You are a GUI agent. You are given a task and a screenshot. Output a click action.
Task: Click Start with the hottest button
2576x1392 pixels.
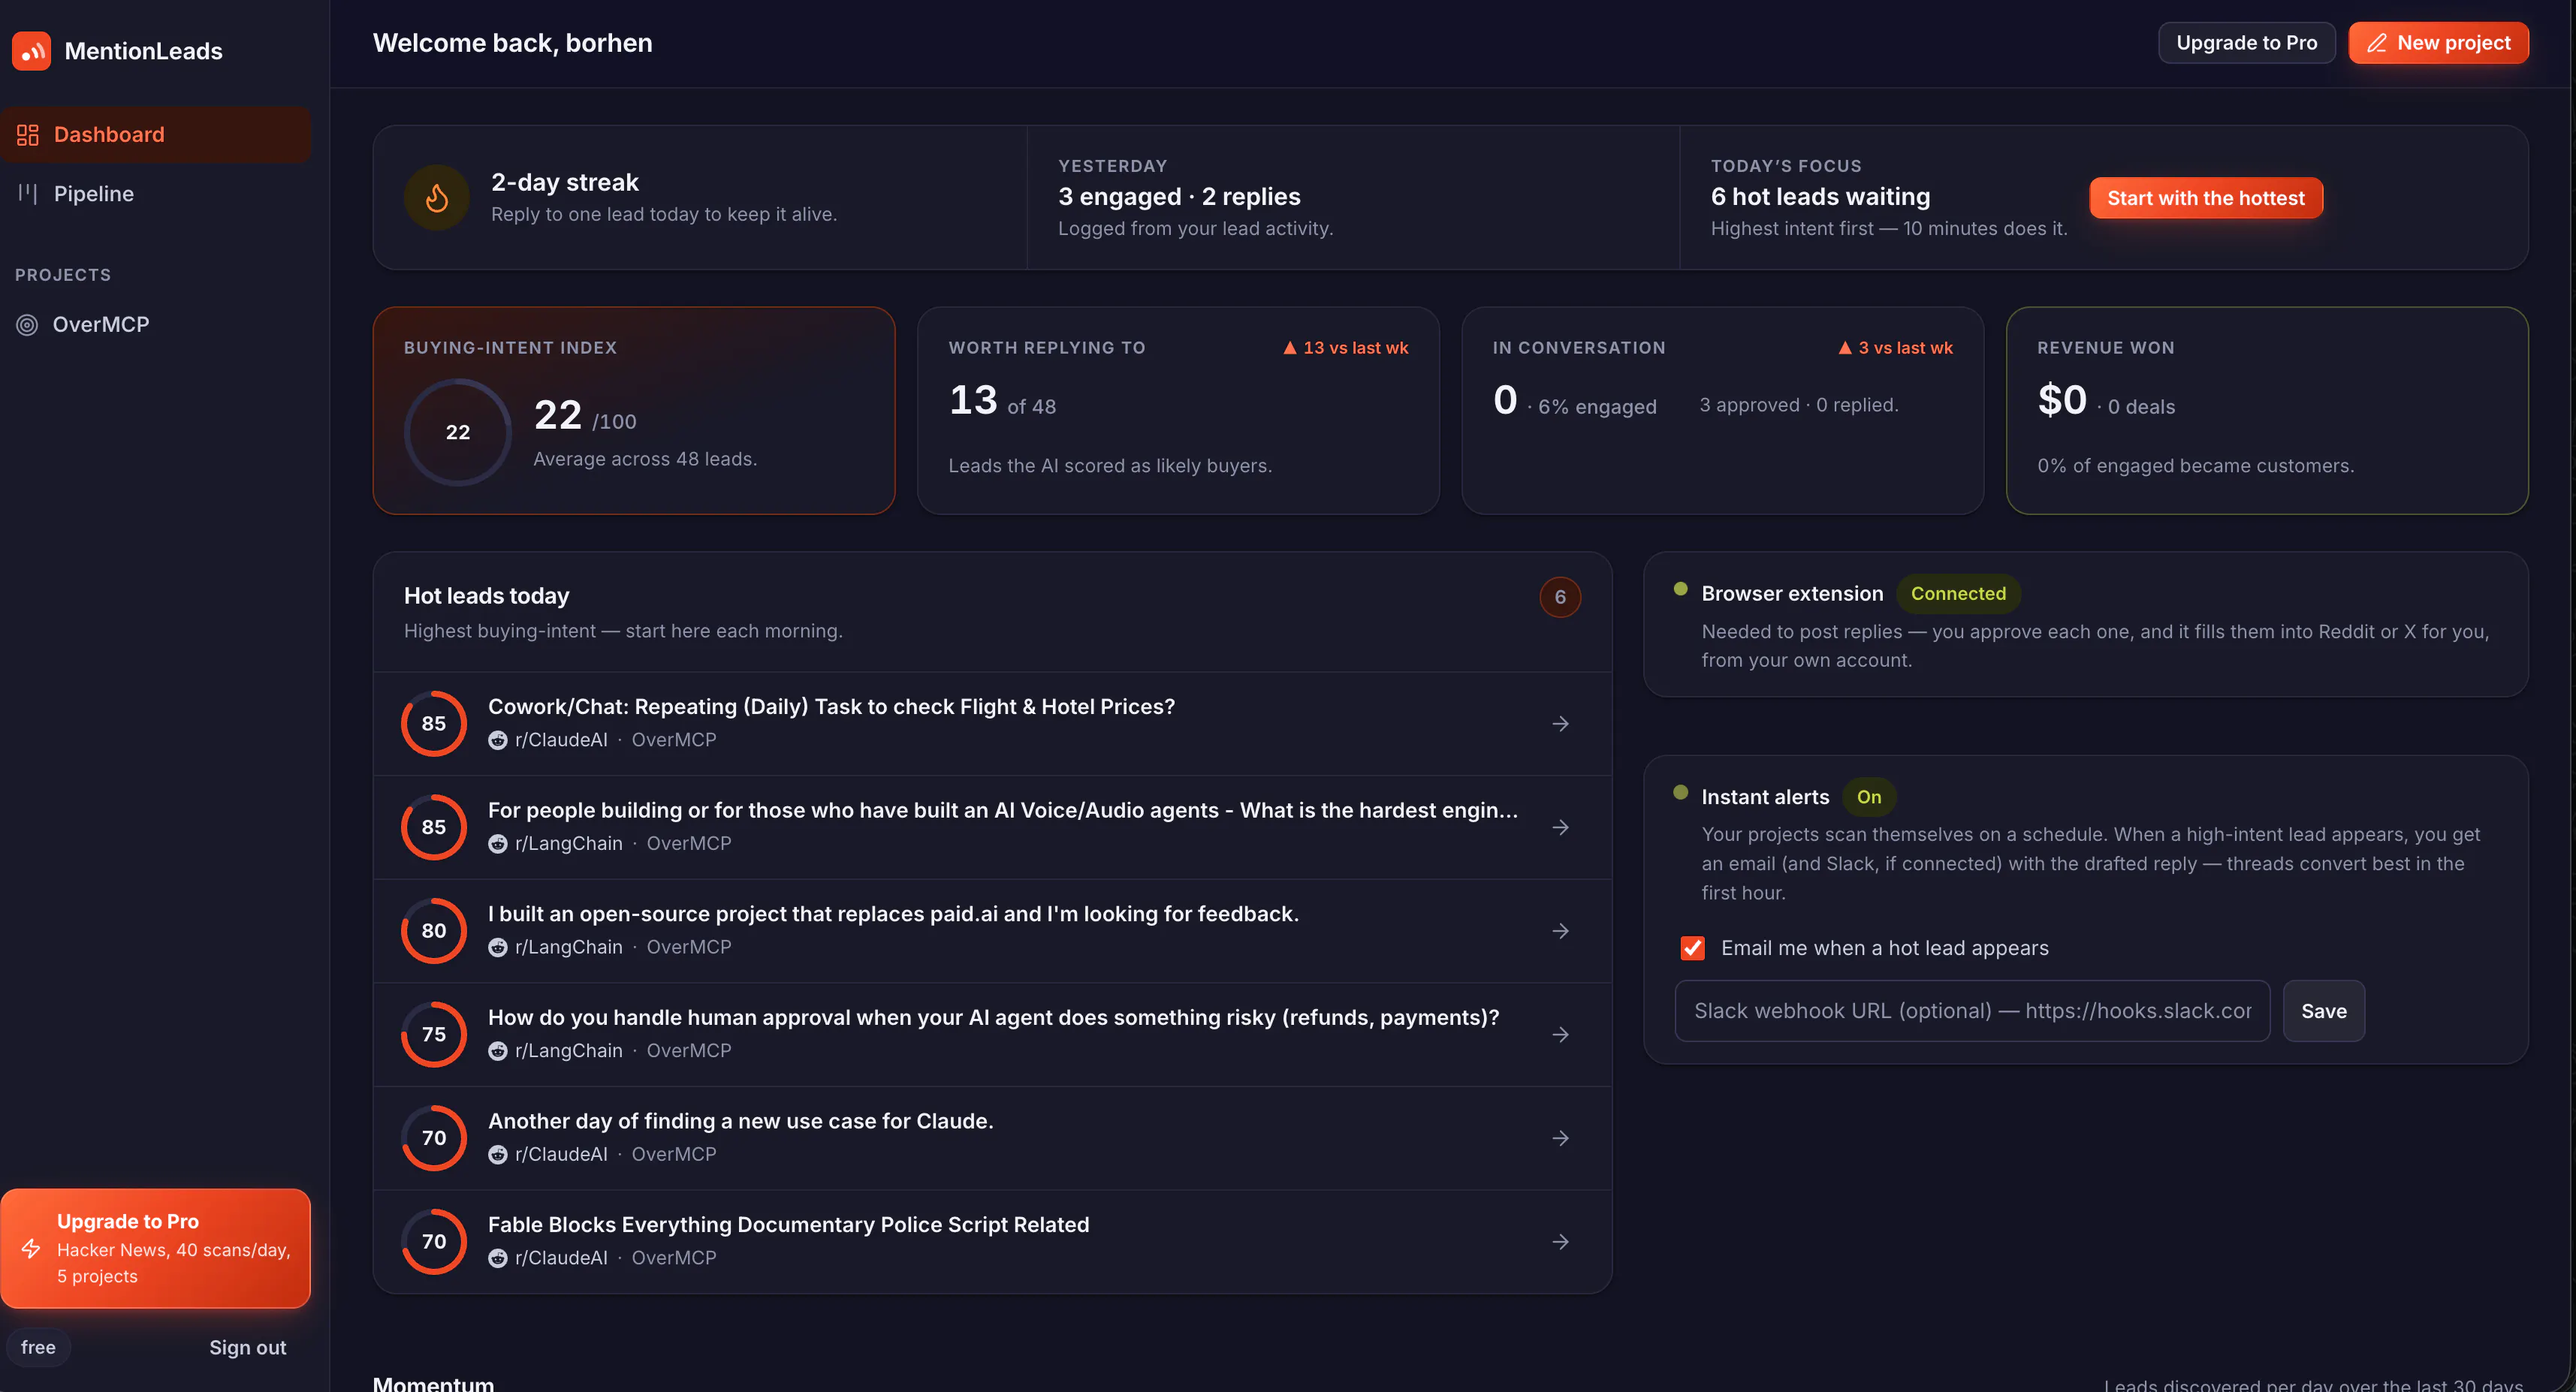click(2205, 198)
